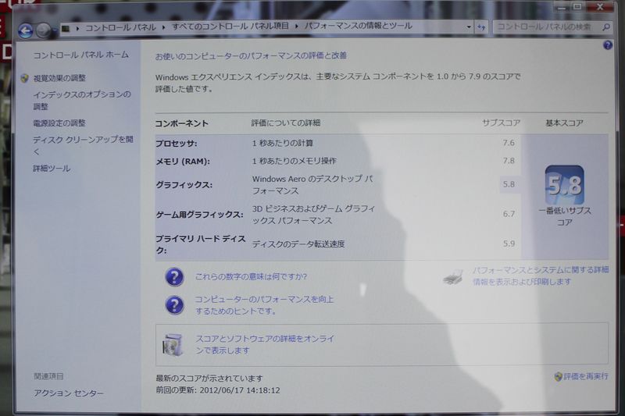Image resolution: width=625 pixels, height=416 pixels.
Task: Open the help question-mark icon
Action: tap(608, 45)
